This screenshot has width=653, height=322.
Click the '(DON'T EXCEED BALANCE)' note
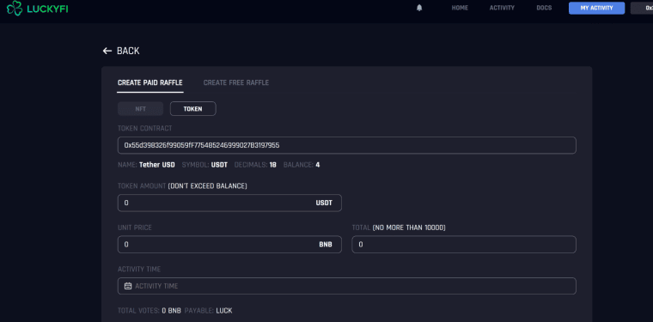tap(207, 186)
